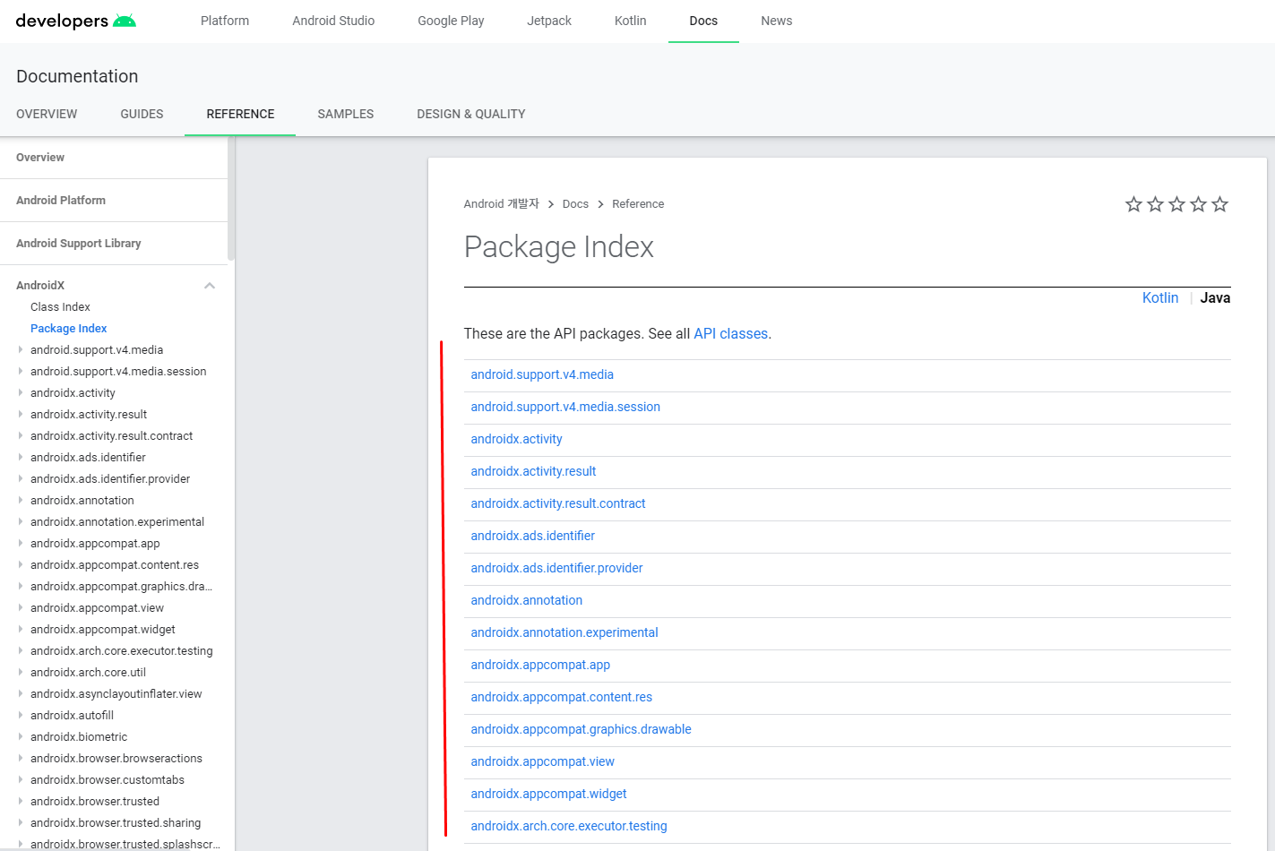
Task: Switch language to Kotlin reference
Action: (1160, 298)
